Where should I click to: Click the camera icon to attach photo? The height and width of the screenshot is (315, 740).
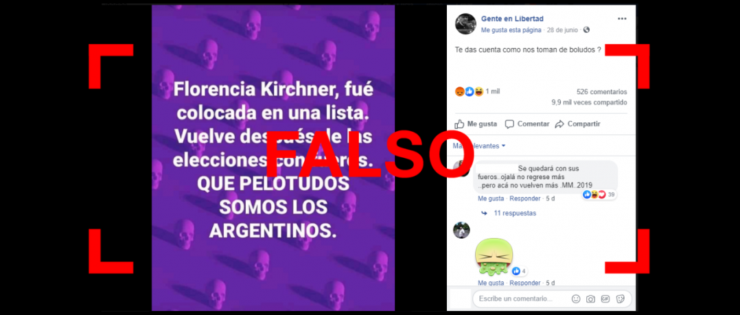click(590, 299)
